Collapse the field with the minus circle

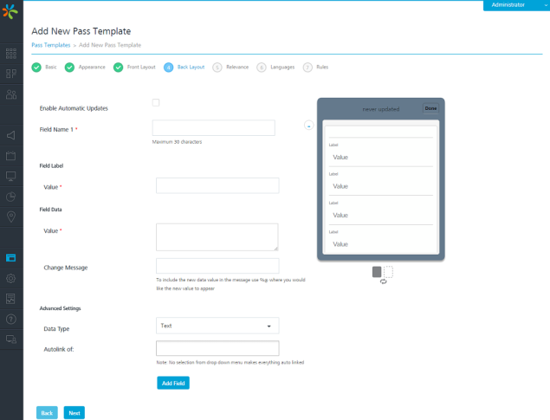pyautogui.click(x=308, y=126)
